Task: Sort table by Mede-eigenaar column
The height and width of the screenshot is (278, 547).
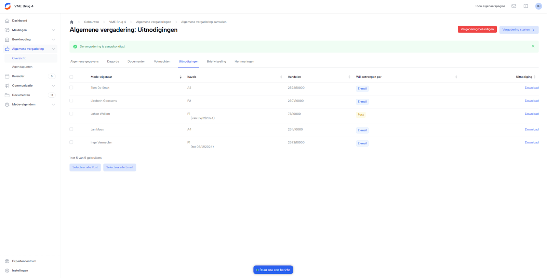Action: (x=181, y=77)
